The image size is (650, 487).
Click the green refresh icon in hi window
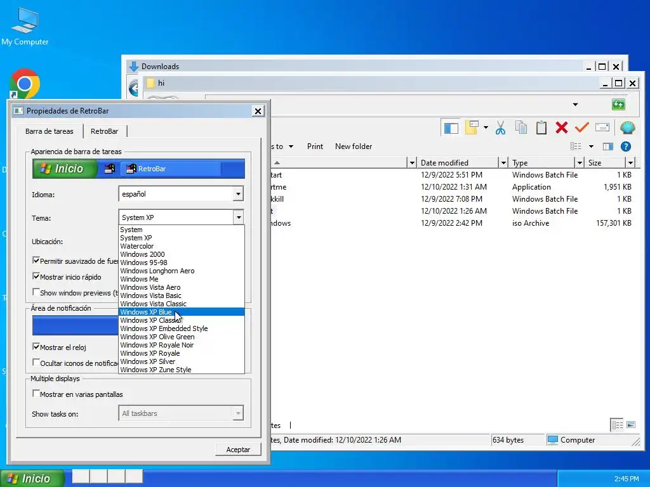click(618, 105)
